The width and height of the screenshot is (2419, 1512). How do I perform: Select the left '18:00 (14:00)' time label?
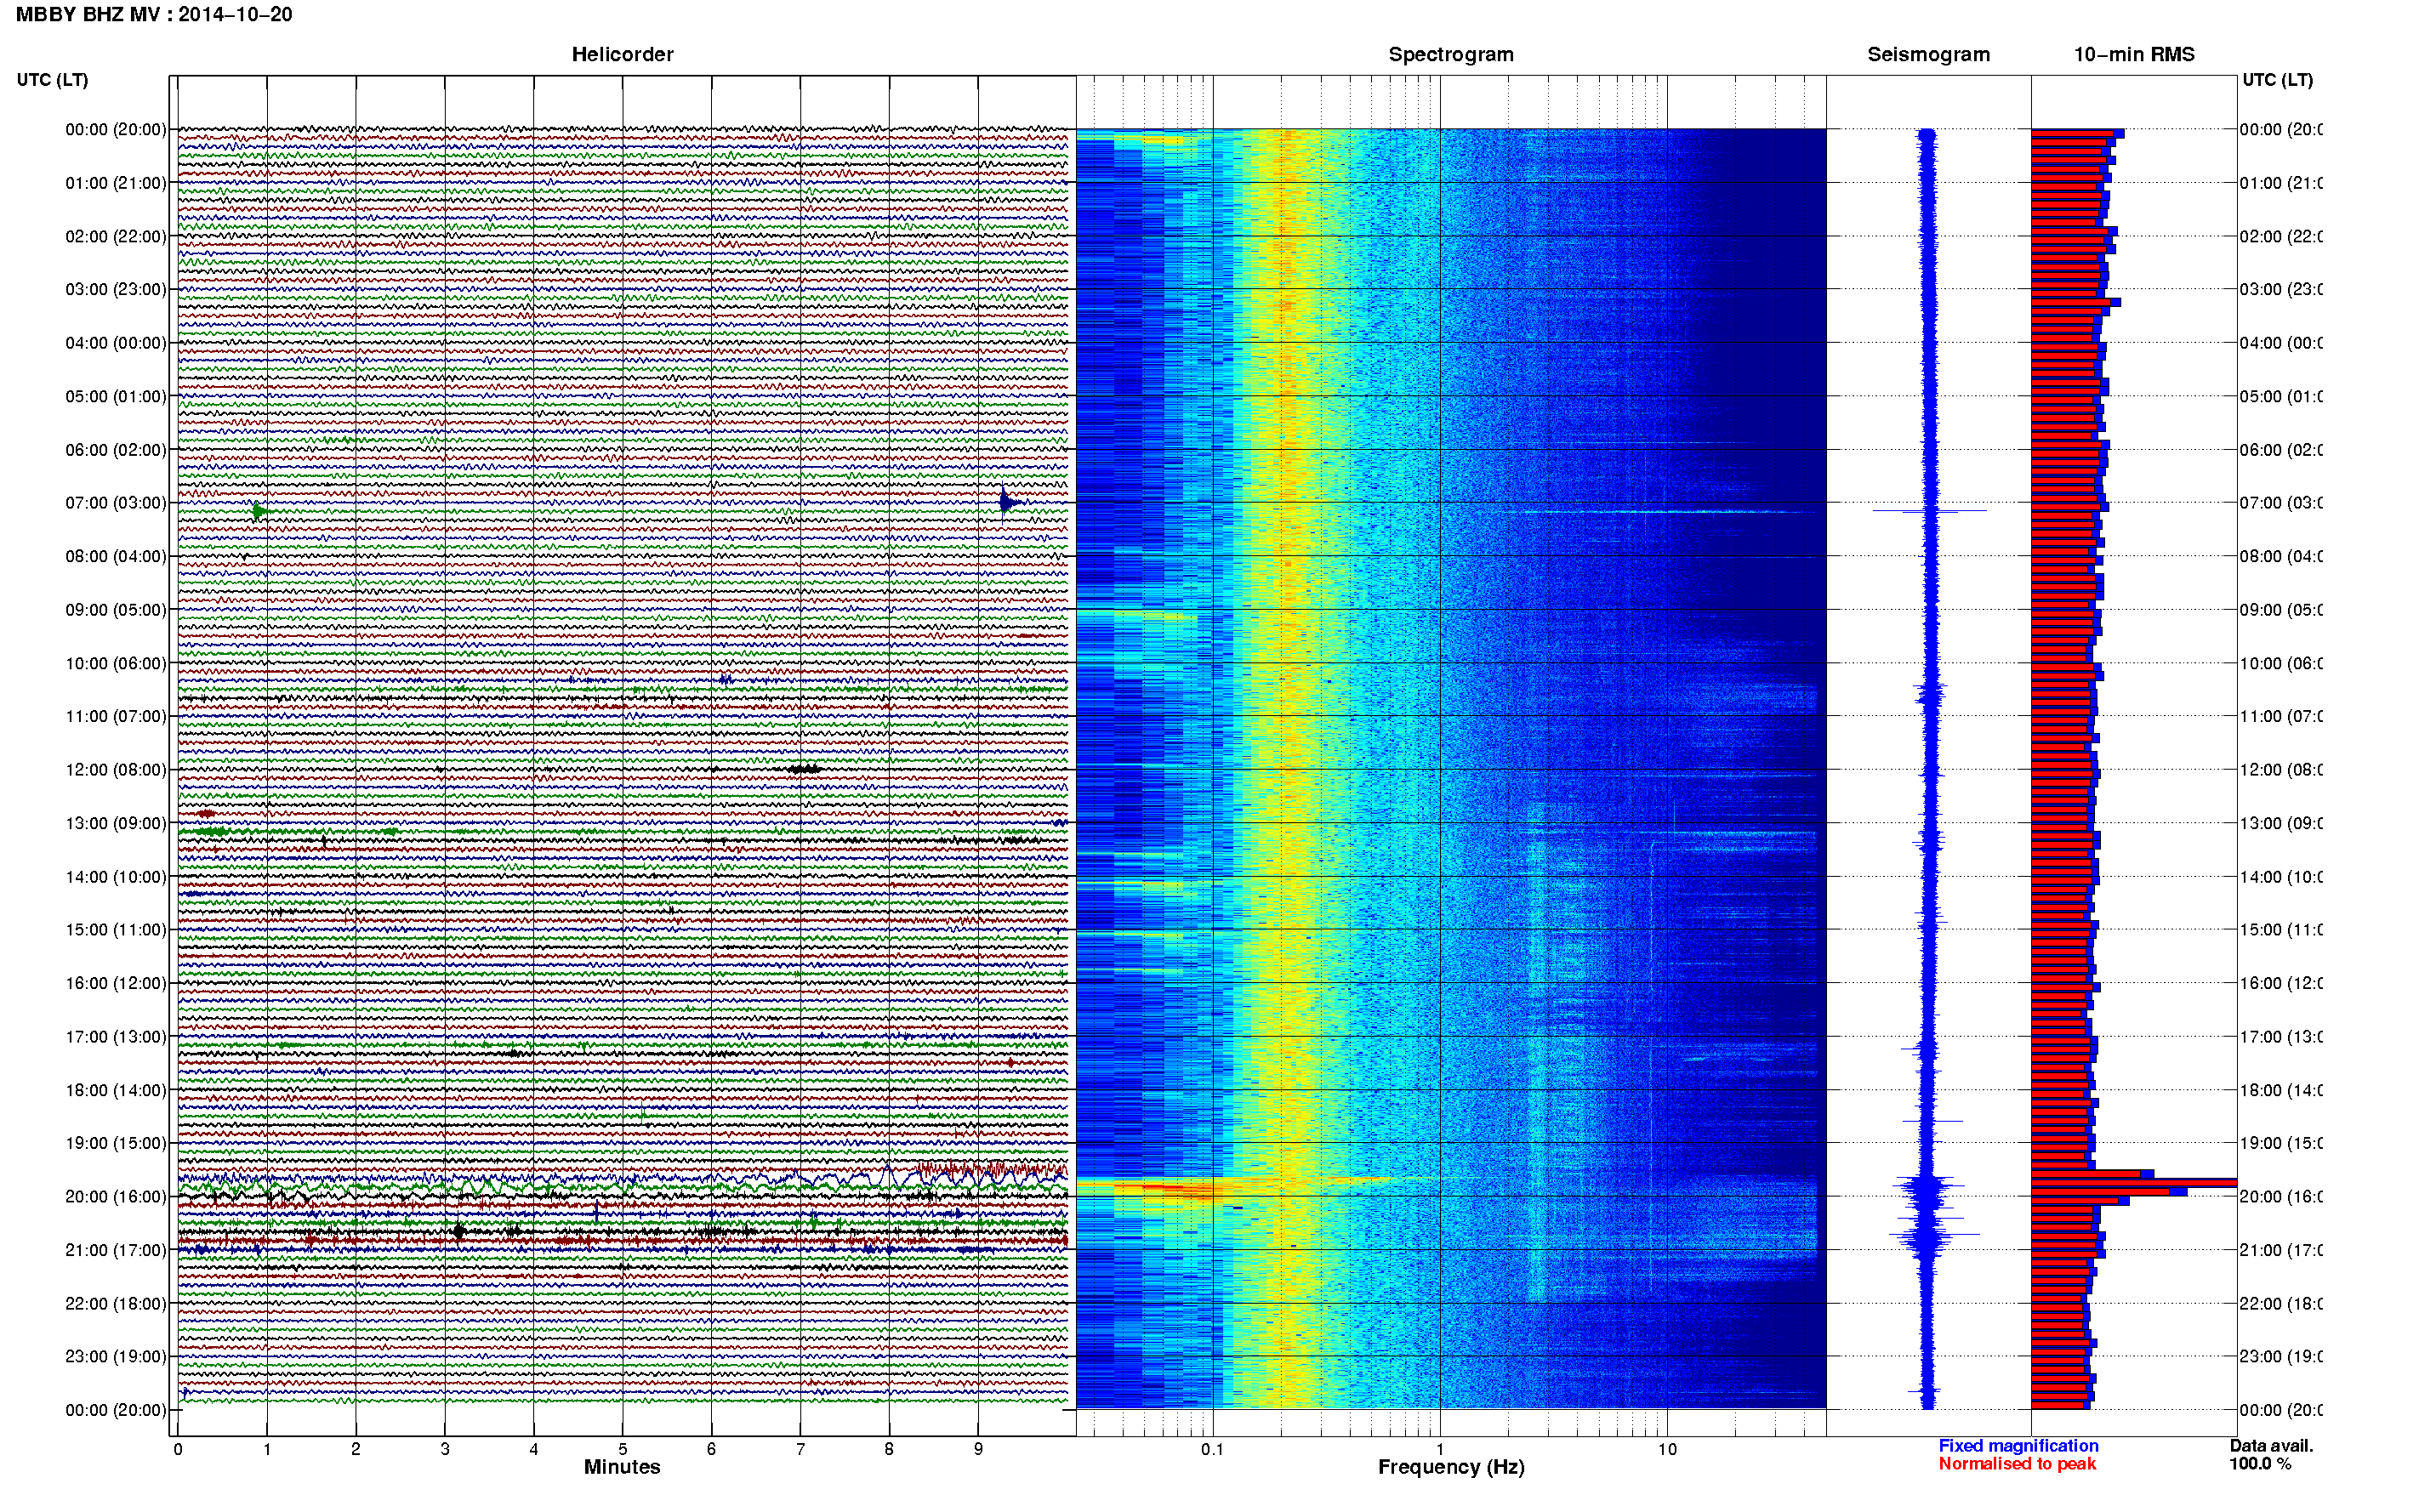click(116, 1090)
